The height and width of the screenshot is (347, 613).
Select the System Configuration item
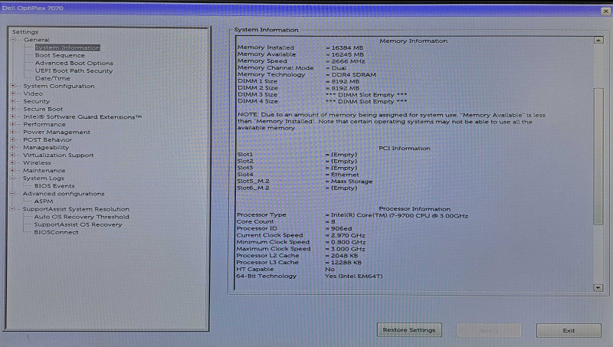pos(59,86)
